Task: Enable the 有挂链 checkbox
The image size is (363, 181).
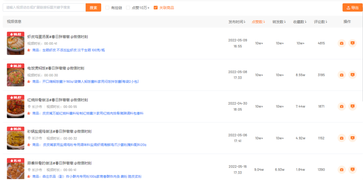Action: [107, 8]
